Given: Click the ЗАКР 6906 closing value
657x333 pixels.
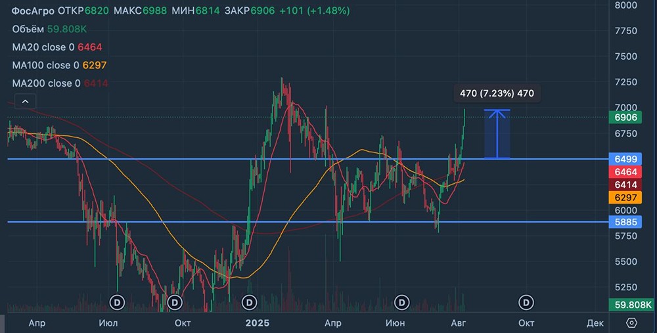Looking at the screenshot, I should pos(250,11).
